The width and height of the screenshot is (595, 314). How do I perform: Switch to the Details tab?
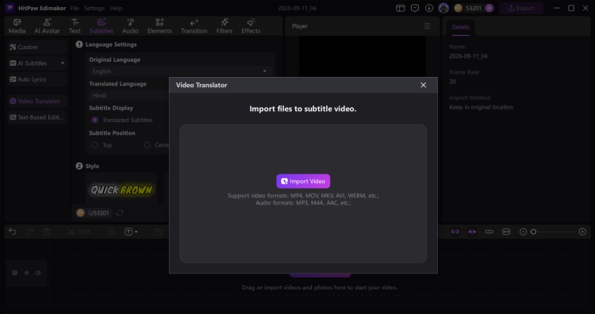coord(461,27)
